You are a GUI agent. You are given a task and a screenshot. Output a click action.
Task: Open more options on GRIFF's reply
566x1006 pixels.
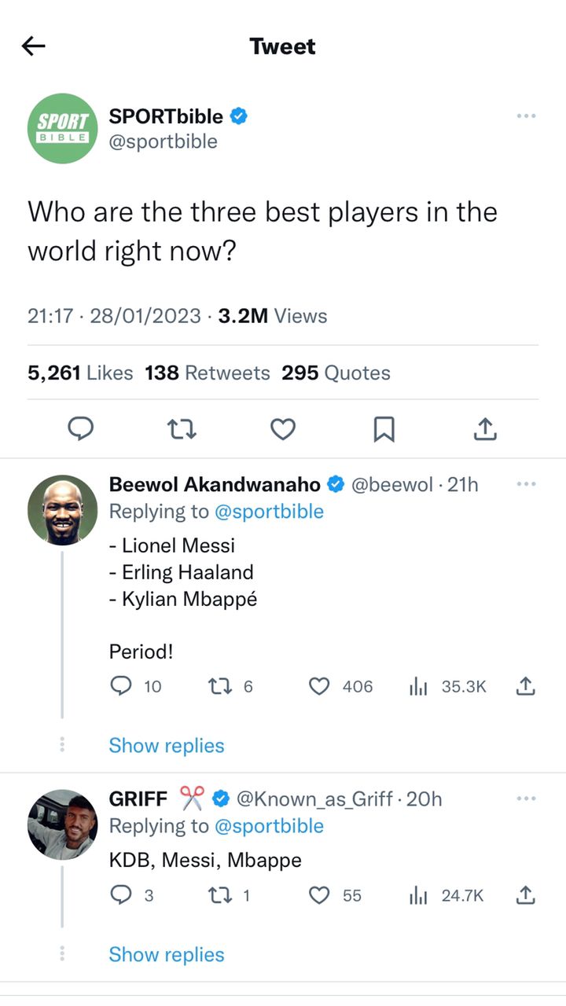tap(526, 799)
